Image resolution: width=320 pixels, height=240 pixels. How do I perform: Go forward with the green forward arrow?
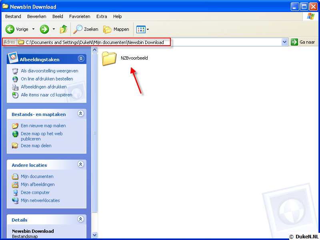point(44,29)
